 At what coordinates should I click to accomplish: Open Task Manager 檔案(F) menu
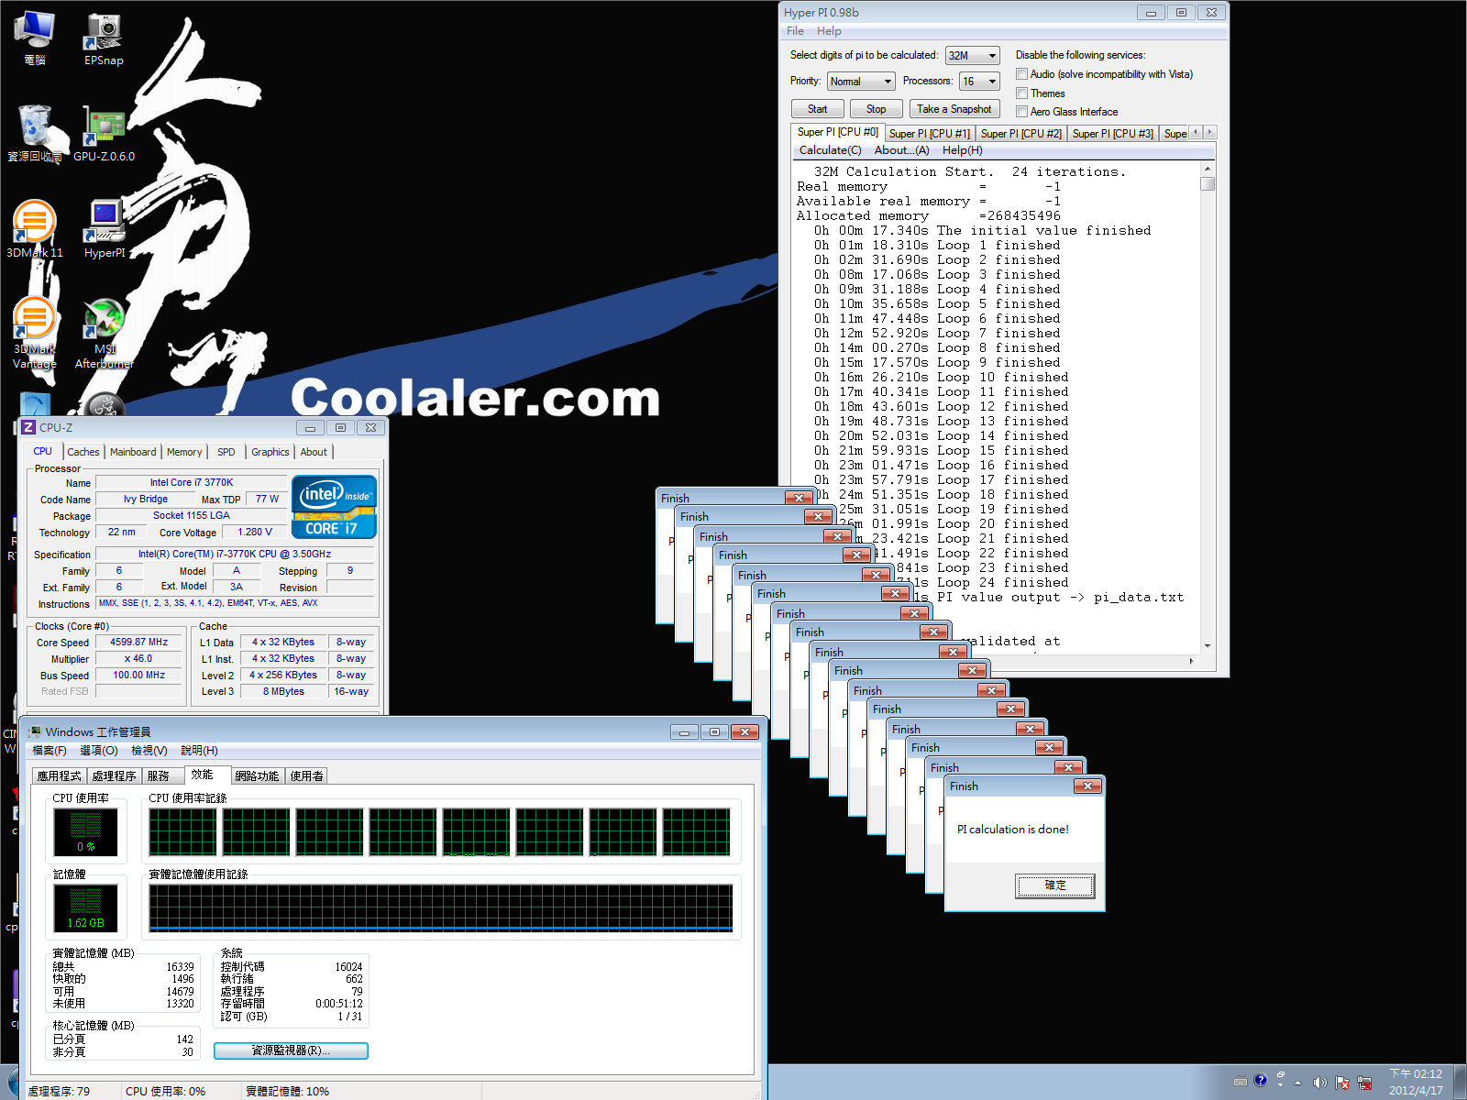(50, 750)
